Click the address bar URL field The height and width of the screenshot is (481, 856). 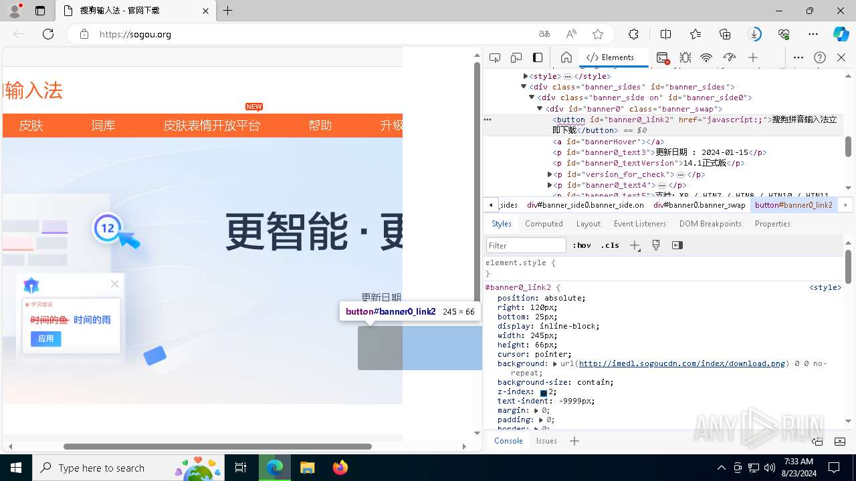[x=314, y=34]
